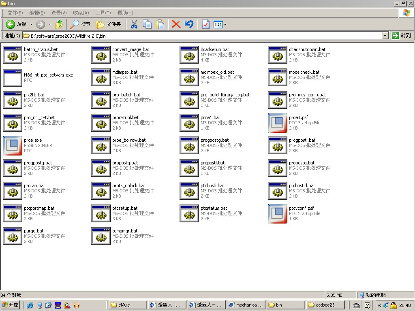Click Internet Explorer quick launch icon
The height and width of the screenshot is (311, 415).
[x=30, y=305]
